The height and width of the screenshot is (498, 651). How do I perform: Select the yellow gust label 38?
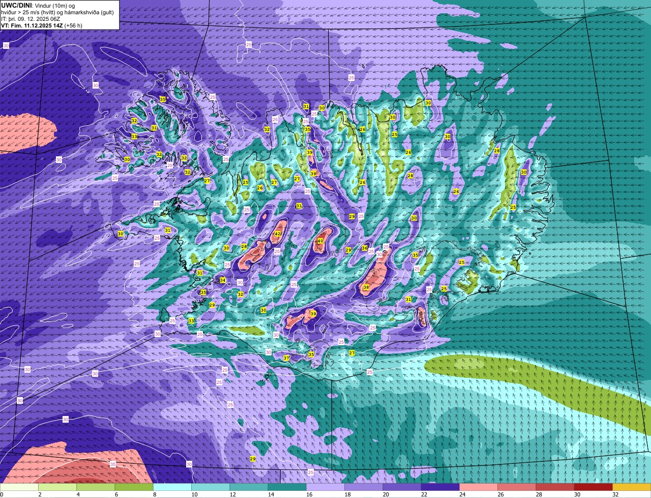[x=366, y=288]
